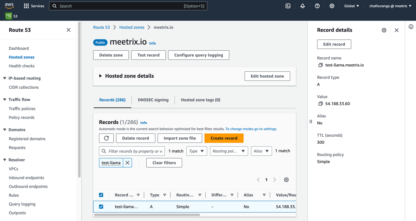Copy the record name test-llama.meetrix.io
Image resolution: width=416 pixels, height=221 pixels.
coord(321,65)
